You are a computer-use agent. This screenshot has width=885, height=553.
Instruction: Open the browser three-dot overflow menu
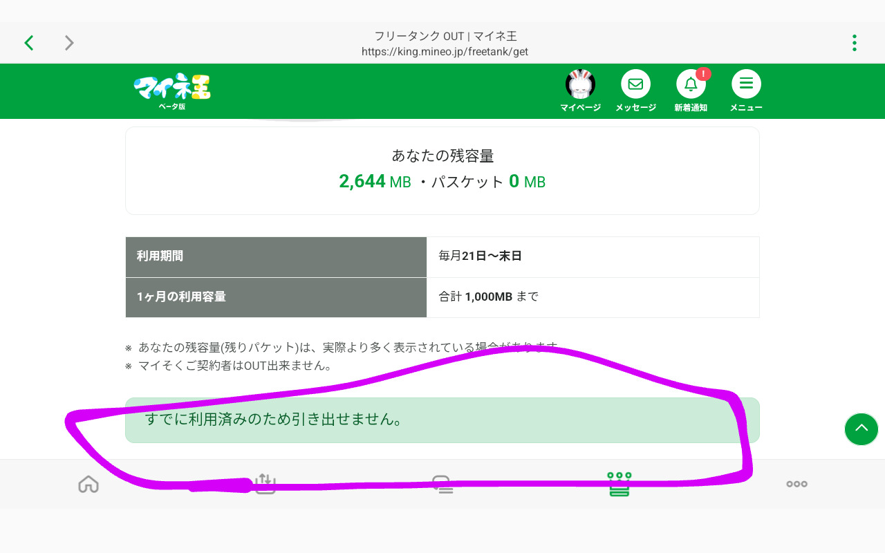click(x=855, y=43)
